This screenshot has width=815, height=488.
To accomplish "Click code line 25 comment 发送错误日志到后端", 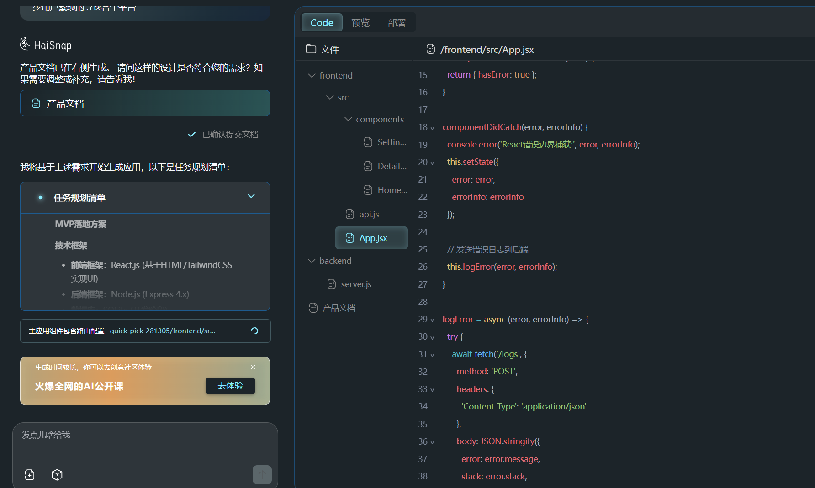I will coord(487,249).
